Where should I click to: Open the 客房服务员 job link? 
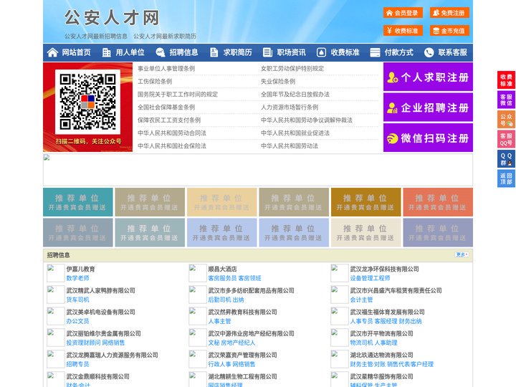coord(222,278)
